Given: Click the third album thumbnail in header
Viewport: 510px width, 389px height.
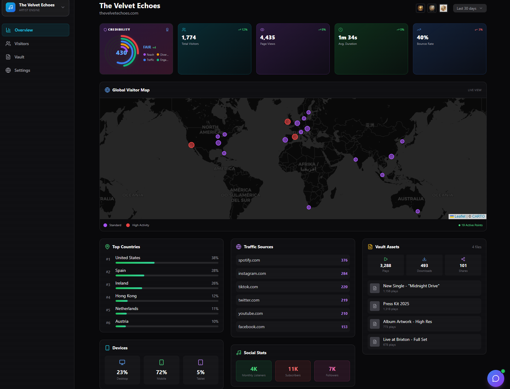Looking at the screenshot, I should point(443,8).
